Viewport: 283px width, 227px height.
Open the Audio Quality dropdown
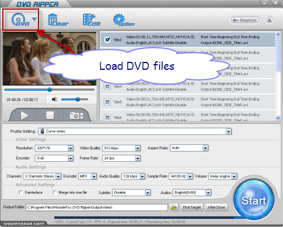(142, 176)
